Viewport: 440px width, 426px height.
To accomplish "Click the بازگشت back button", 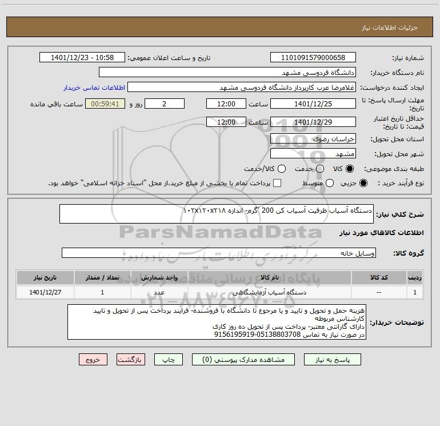I will 131,360.
